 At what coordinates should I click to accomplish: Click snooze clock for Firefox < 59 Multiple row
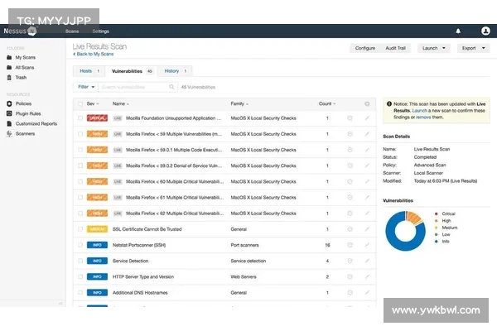pyautogui.click(x=350, y=134)
